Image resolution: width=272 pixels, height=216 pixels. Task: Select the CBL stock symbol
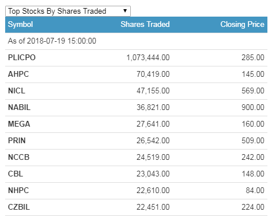click(x=15, y=174)
